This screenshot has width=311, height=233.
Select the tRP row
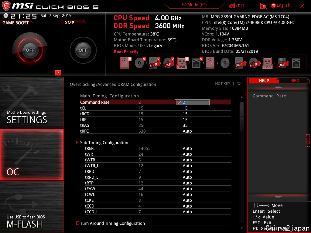(155, 120)
